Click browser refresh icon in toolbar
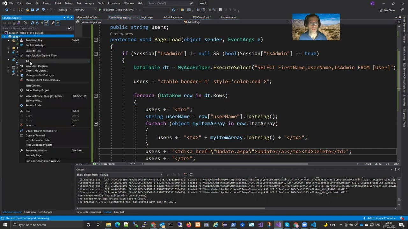Viewport: 408px width, 229px height. click(x=173, y=10)
